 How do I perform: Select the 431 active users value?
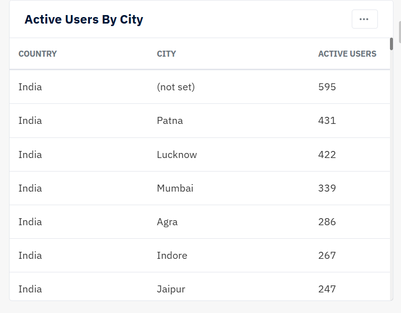point(327,121)
